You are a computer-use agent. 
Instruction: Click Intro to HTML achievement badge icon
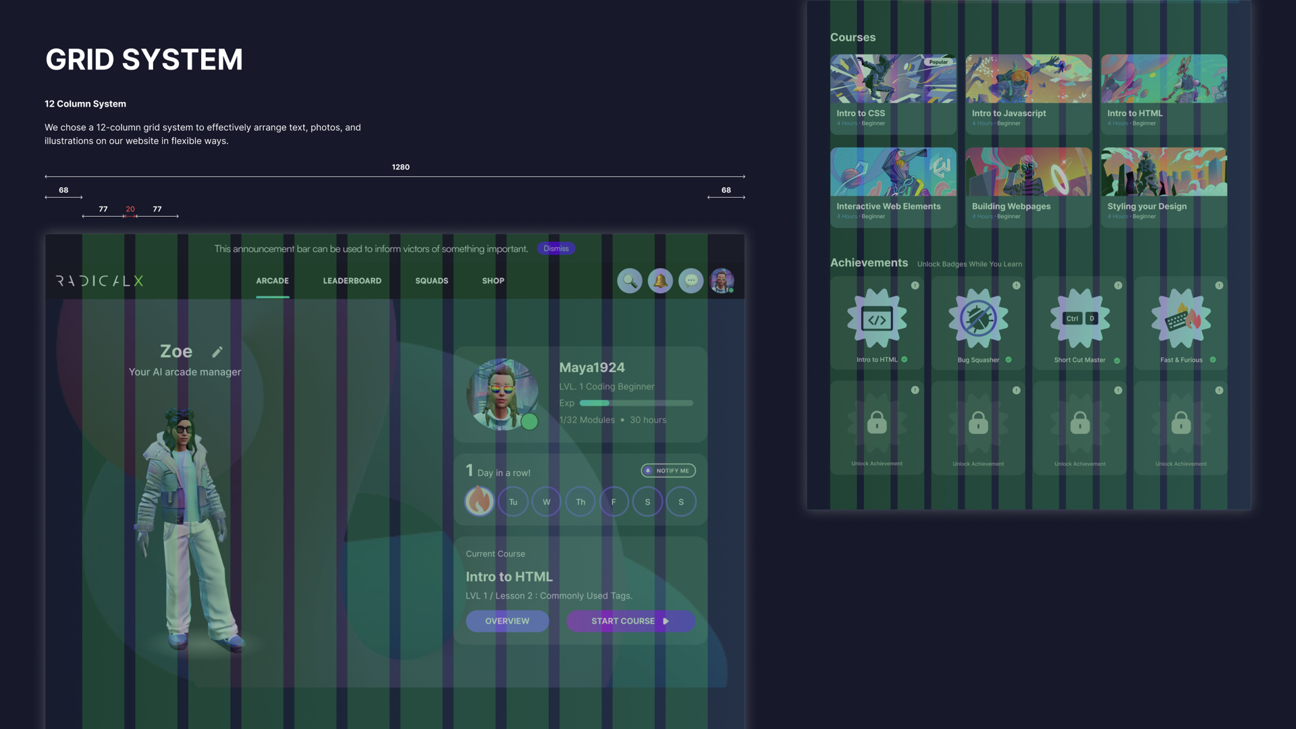[877, 319]
